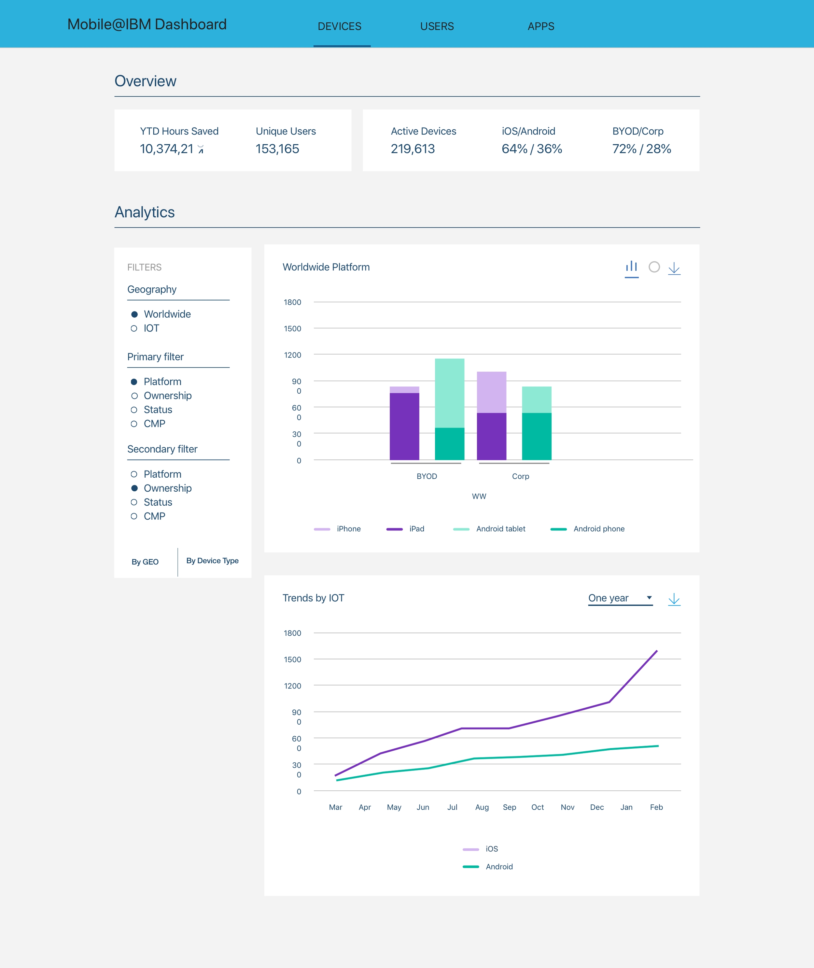The width and height of the screenshot is (814, 968).
Task: Toggle Android phone legend marker
Action: 558,529
